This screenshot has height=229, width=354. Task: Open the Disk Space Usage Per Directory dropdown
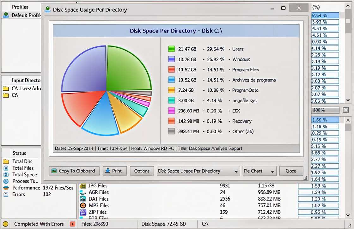198,171
